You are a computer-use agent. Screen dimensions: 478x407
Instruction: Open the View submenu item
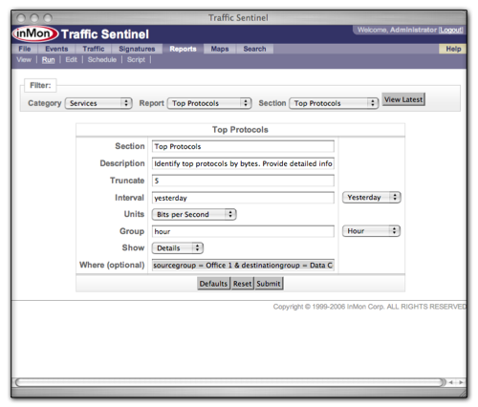24,59
